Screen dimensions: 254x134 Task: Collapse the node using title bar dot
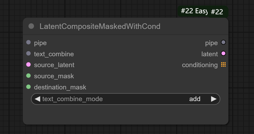[31, 26]
